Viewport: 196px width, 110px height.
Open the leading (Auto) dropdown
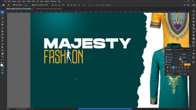coord(186,57)
